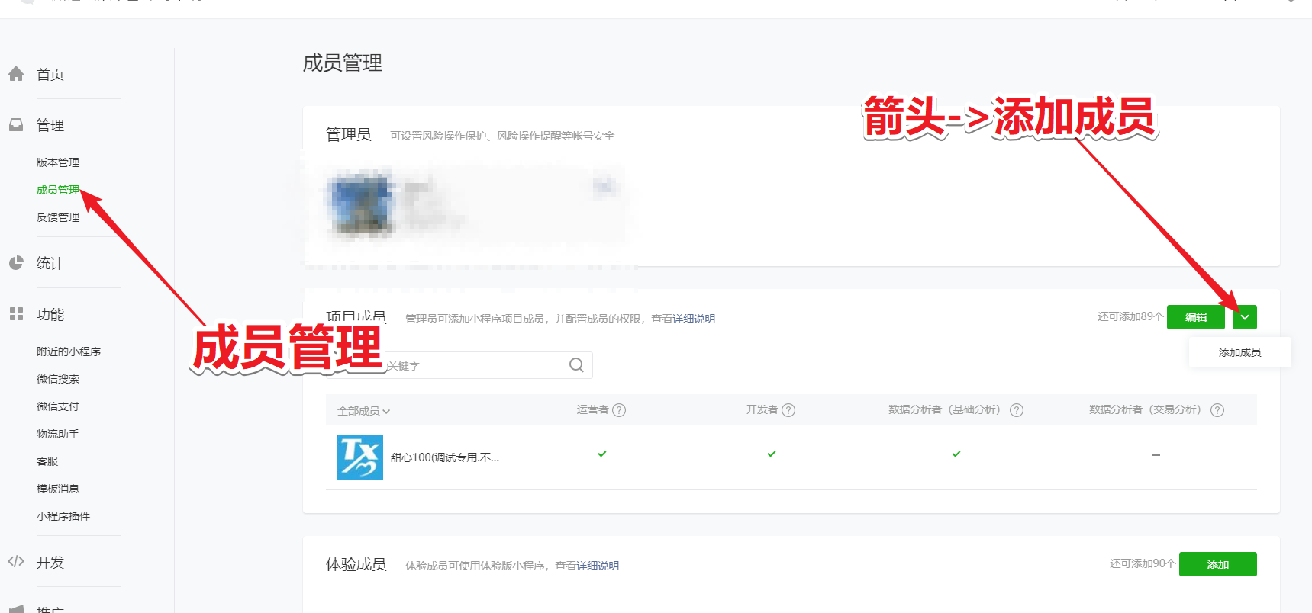Choose 添加成员 from the dropdown menu
1312x613 pixels.
coord(1239,352)
